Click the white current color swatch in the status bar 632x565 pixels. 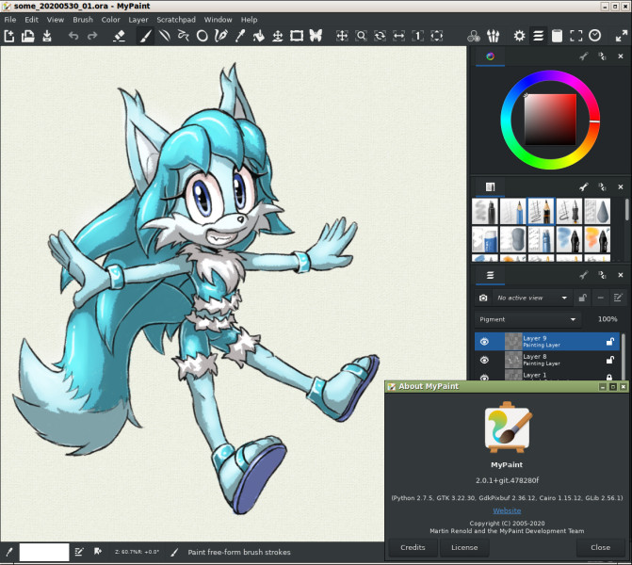pyautogui.click(x=44, y=552)
